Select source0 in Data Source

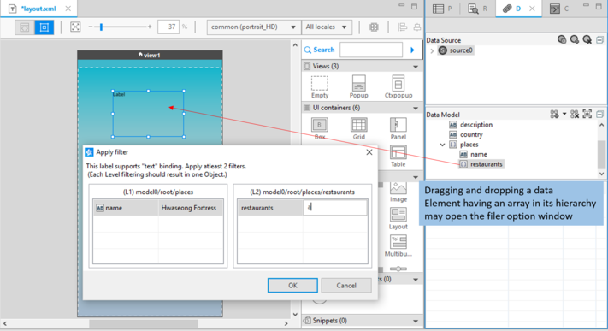click(456, 50)
